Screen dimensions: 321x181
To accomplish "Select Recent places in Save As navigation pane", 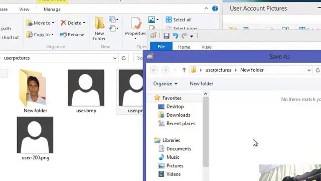I will coord(177,123).
